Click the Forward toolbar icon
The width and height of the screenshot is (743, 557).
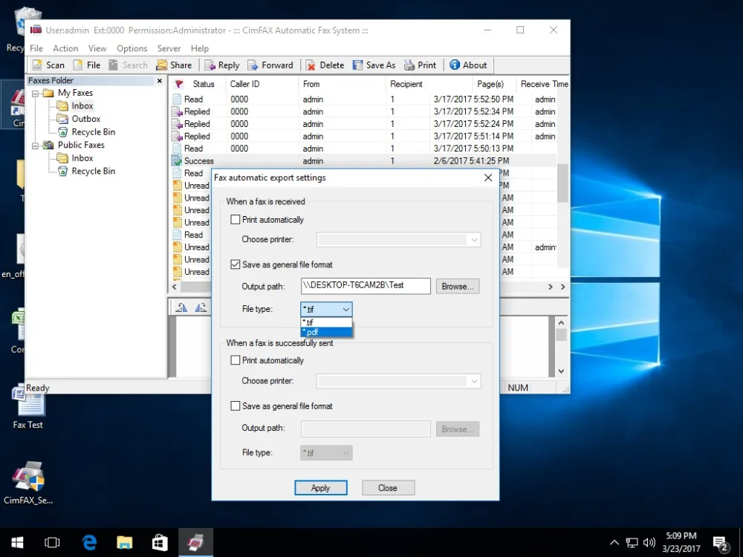(253, 65)
